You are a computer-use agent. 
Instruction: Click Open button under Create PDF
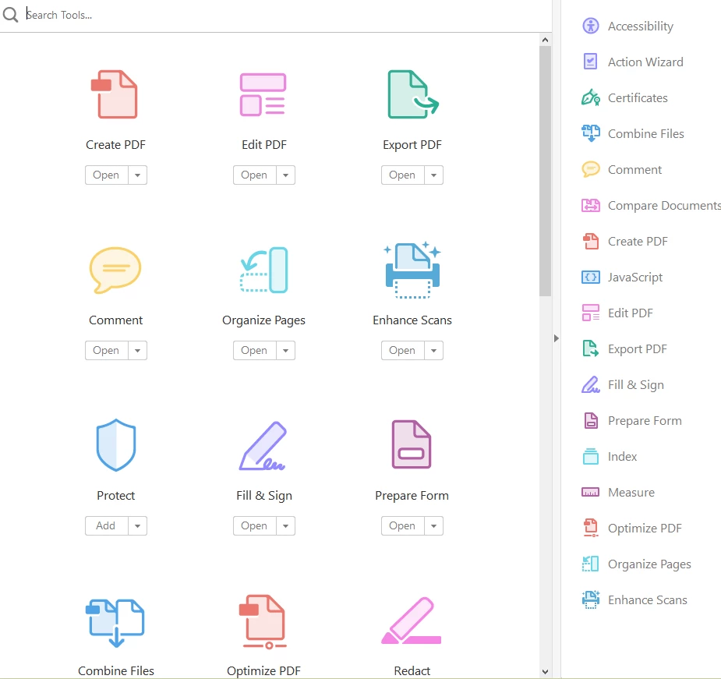[106, 175]
